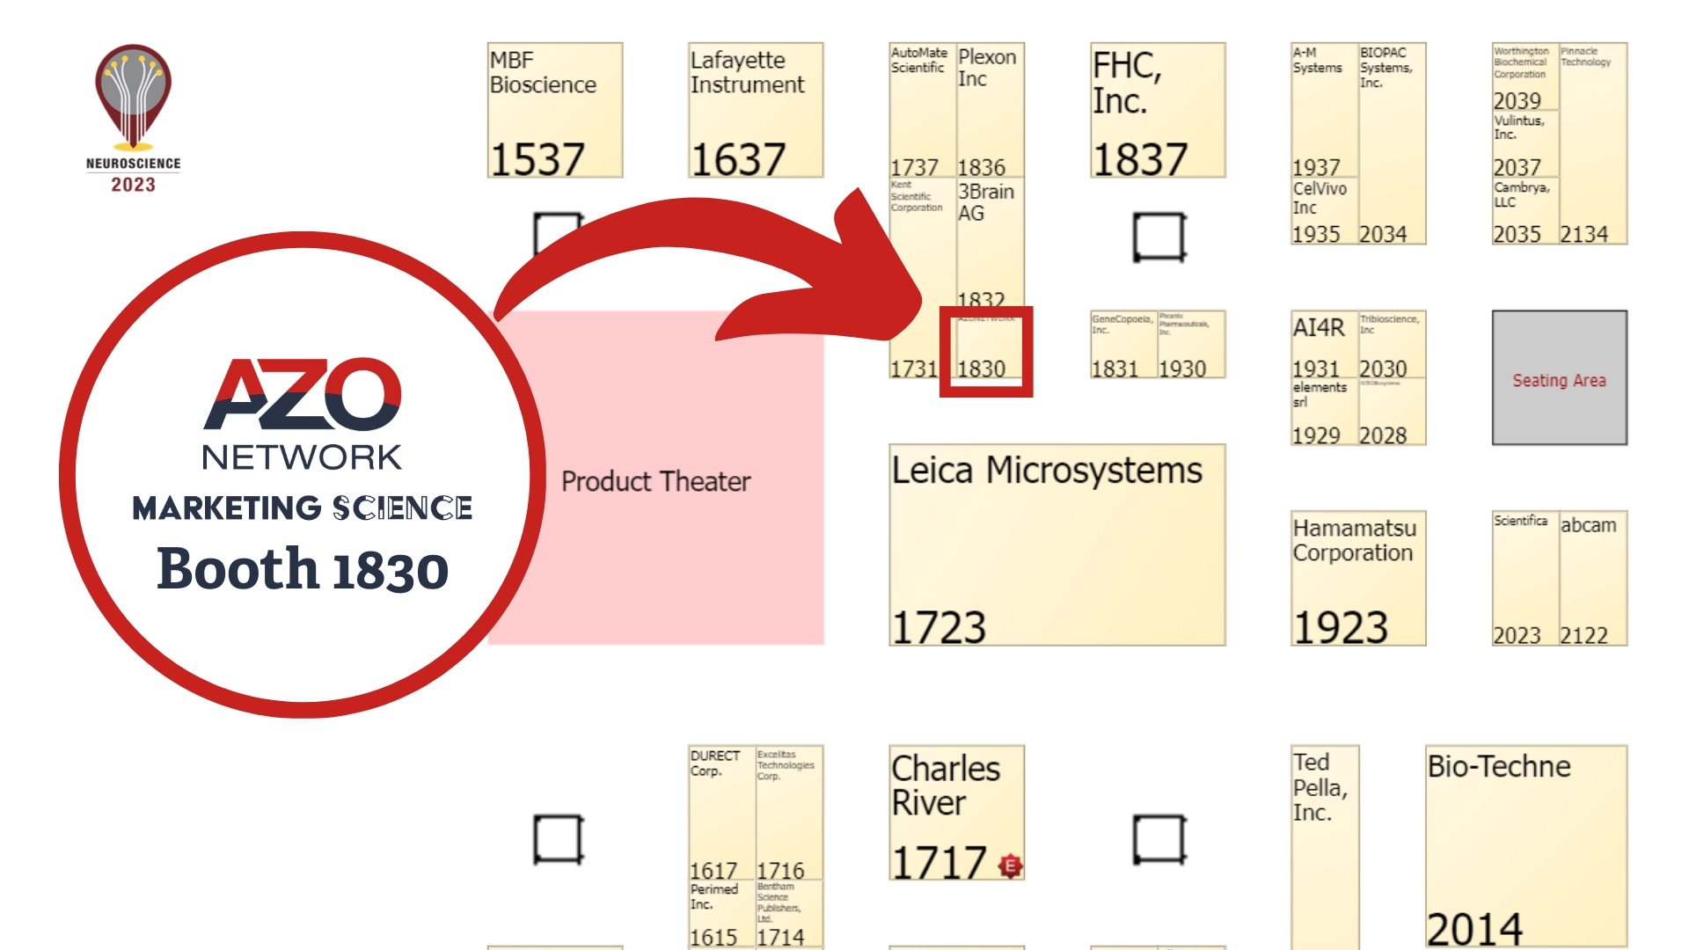
Task: Open Bio-Techne booth 2014
Action: (1526, 847)
